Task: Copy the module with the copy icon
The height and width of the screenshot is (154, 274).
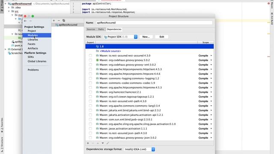Action: click(x=64, y=21)
